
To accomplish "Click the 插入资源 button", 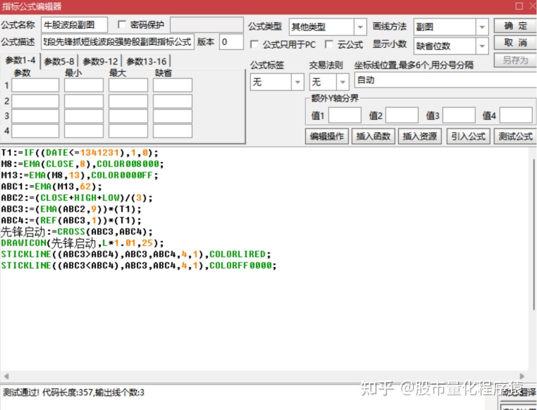I will click(x=420, y=136).
